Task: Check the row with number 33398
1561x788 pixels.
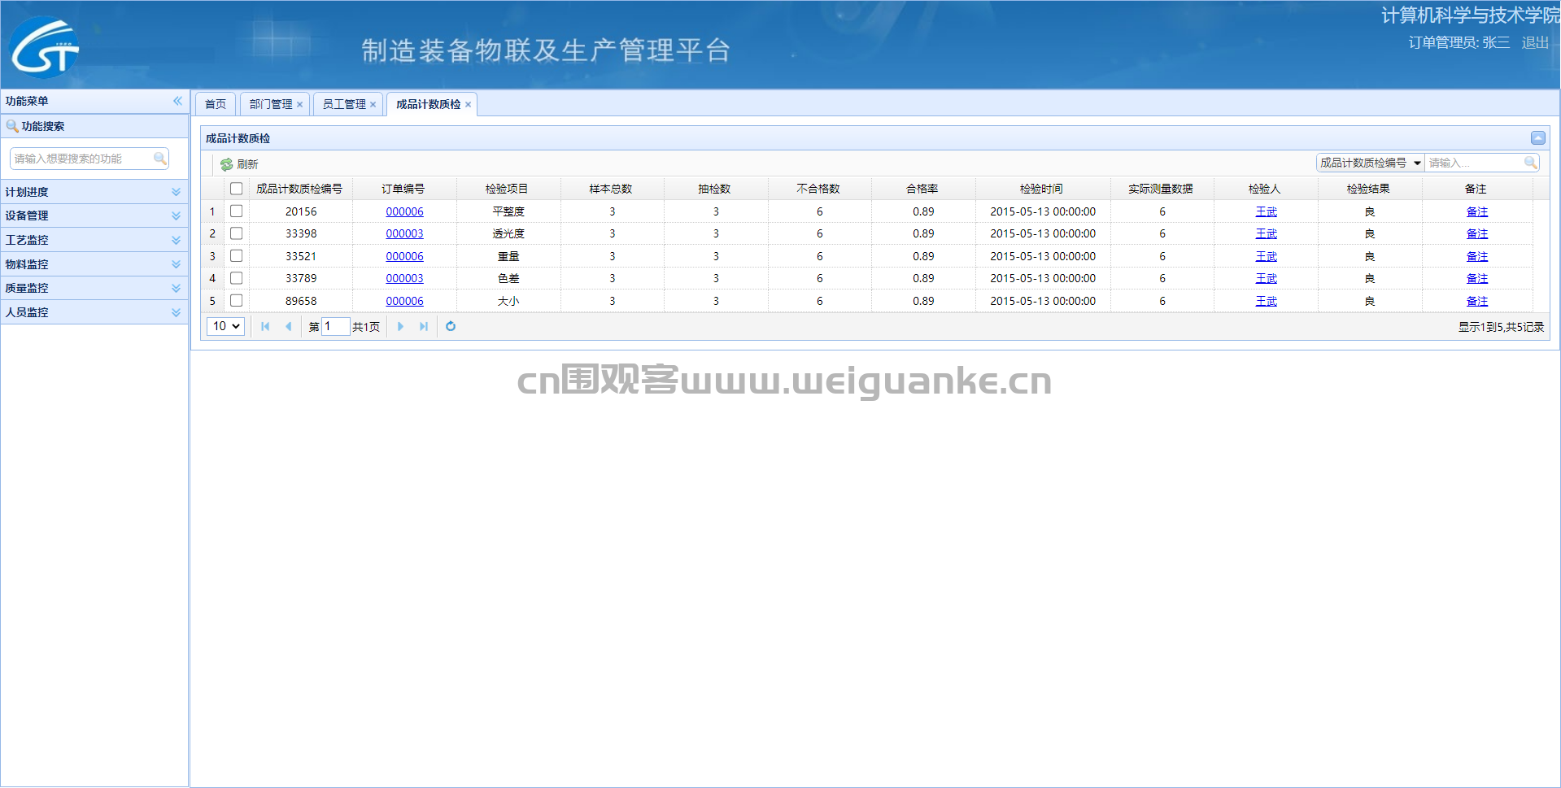Action: (x=237, y=233)
